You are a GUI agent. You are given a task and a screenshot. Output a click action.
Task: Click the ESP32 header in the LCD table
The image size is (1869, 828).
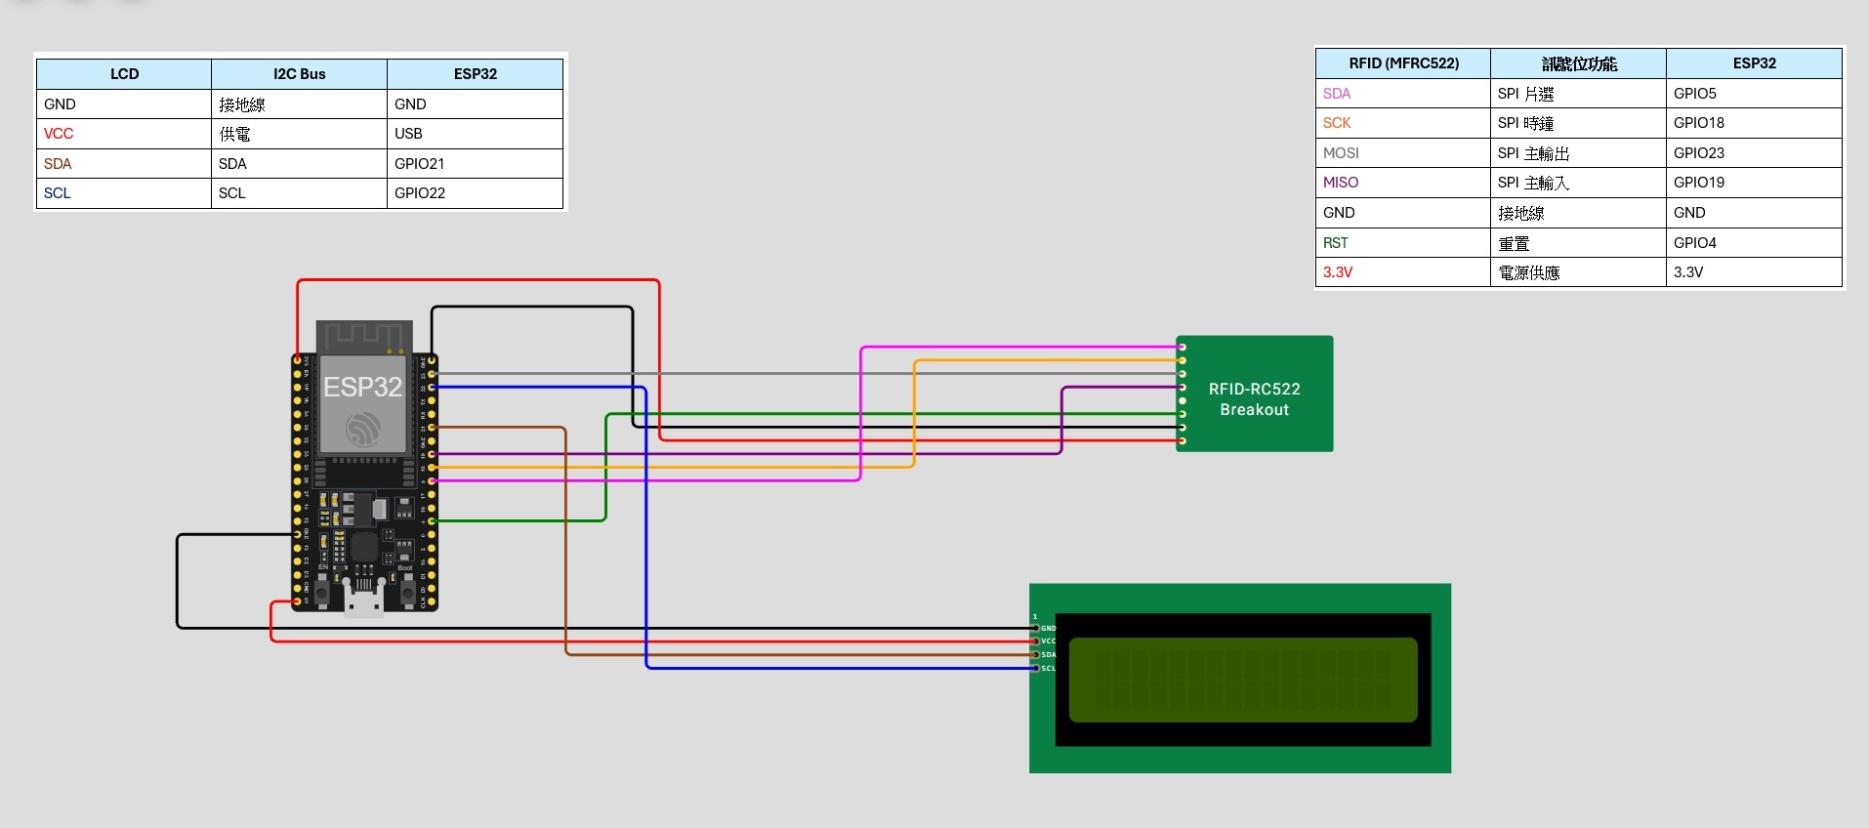click(476, 74)
